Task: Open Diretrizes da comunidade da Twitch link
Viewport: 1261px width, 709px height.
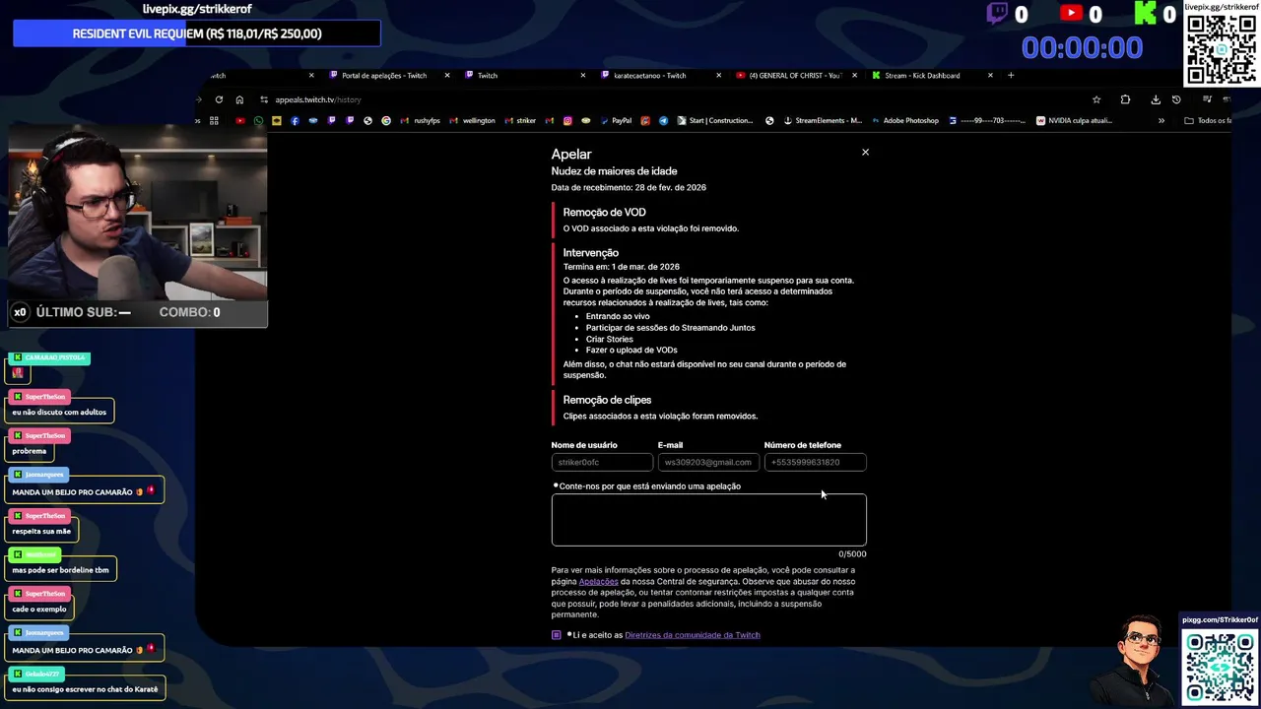Action: point(693,635)
